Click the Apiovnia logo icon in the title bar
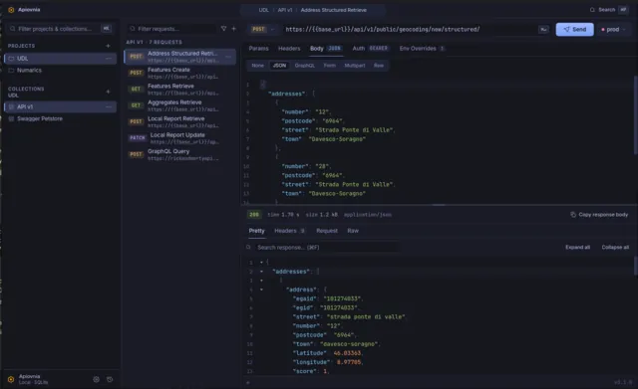Image resolution: width=638 pixels, height=389 pixels. (x=11, y=10)
